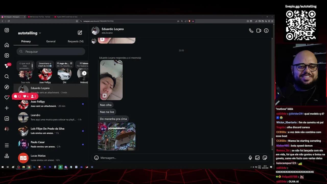Click the 'Nao olha' message bubble
The width and height of the screenshot is (327, 184).
[106, 105]
